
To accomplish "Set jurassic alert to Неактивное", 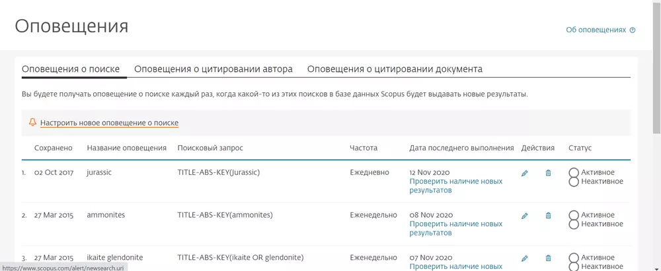I will pyautogui.click(x=574, y=182).
